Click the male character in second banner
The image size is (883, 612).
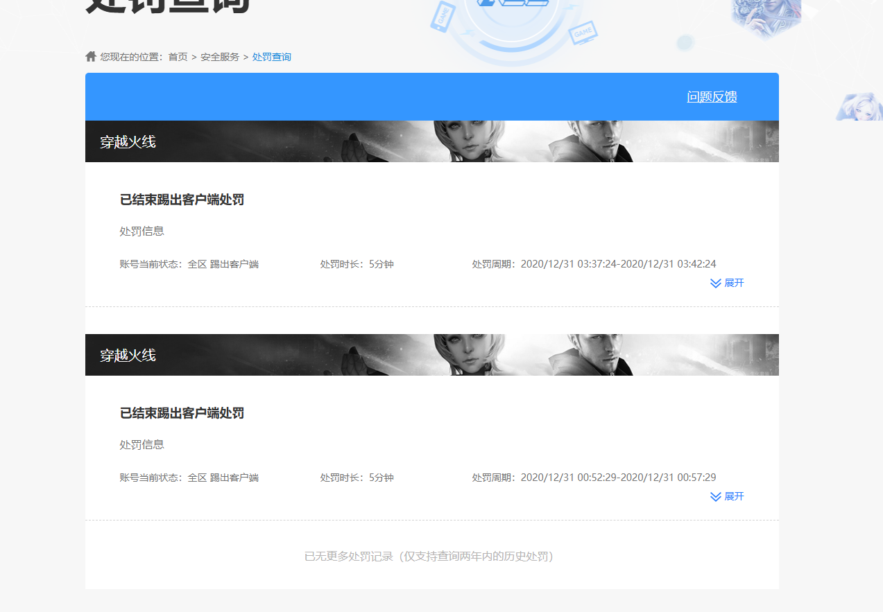(594, 355)
